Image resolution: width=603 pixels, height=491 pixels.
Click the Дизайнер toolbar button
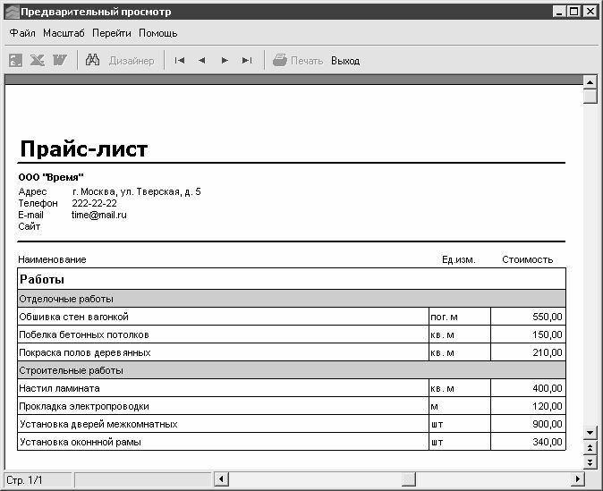pyautogui.click(x=132, y=61)
